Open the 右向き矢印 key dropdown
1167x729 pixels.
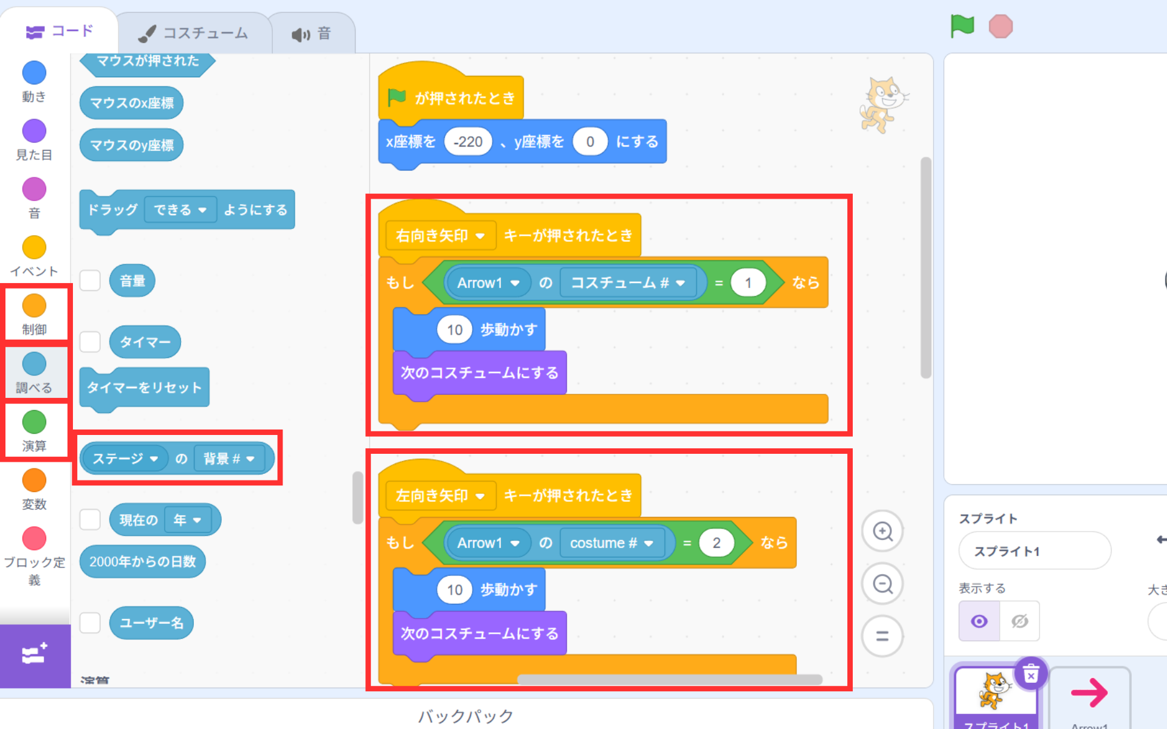coord(441,236)
